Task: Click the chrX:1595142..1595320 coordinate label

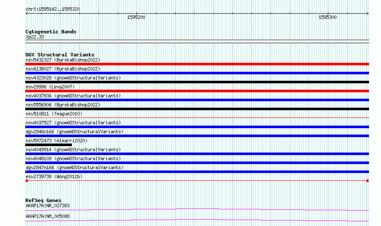Action: [53, 9]
